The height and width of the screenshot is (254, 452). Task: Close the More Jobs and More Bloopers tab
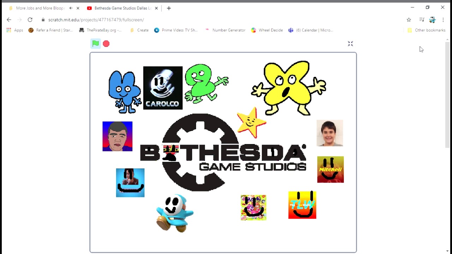[x=78, y=8]
